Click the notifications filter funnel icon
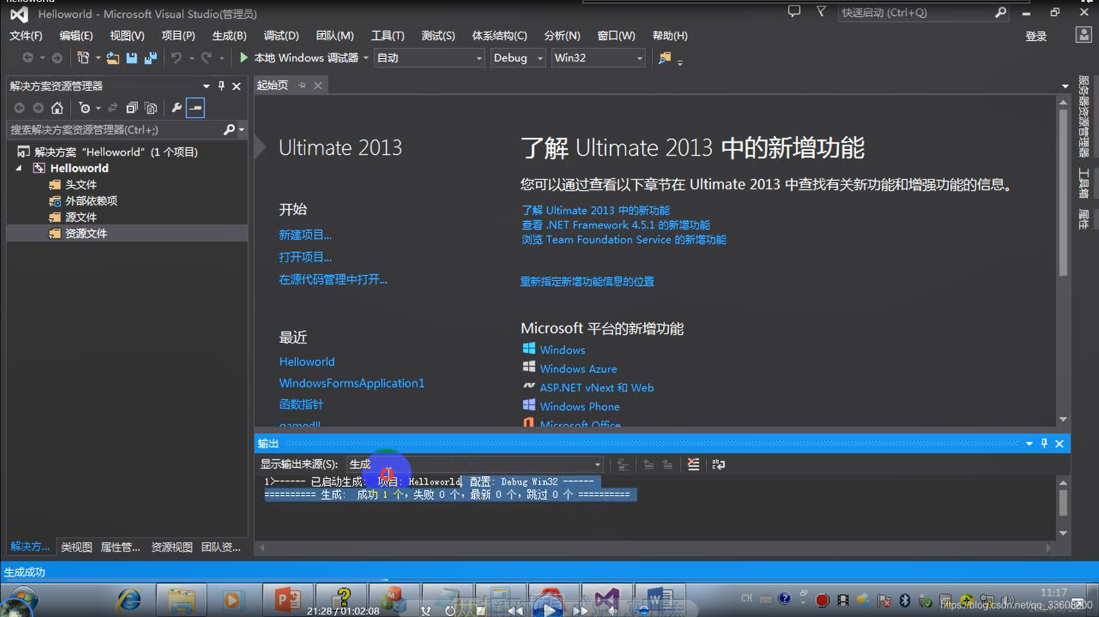Viewport: 1099px width, 617px height. pyautogui.click(x=821, y=12)
